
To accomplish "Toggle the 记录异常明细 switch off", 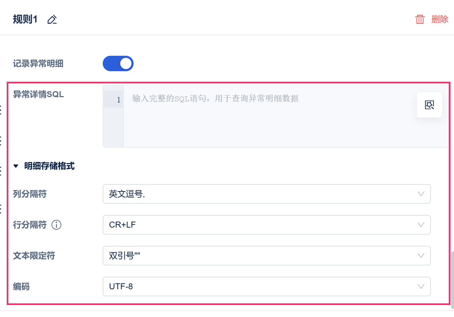I will pos(118,63).
